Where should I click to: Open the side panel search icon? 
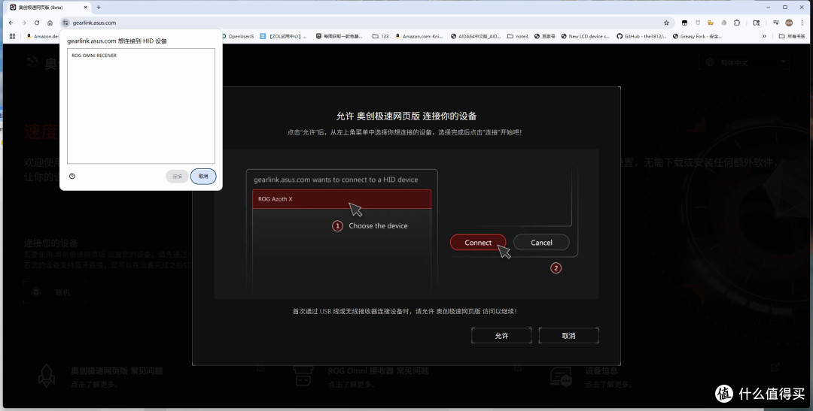click(757, 23)
